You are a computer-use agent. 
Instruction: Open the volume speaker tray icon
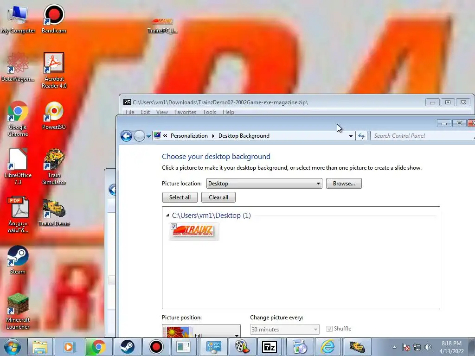(428, 347)
